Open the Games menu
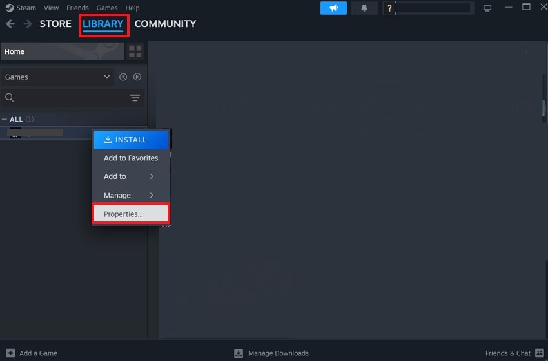Image resolution: width=548 pixels, height=361 pixels. 107,8
